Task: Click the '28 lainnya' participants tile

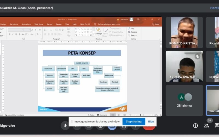Action: (x=184, y=100)
